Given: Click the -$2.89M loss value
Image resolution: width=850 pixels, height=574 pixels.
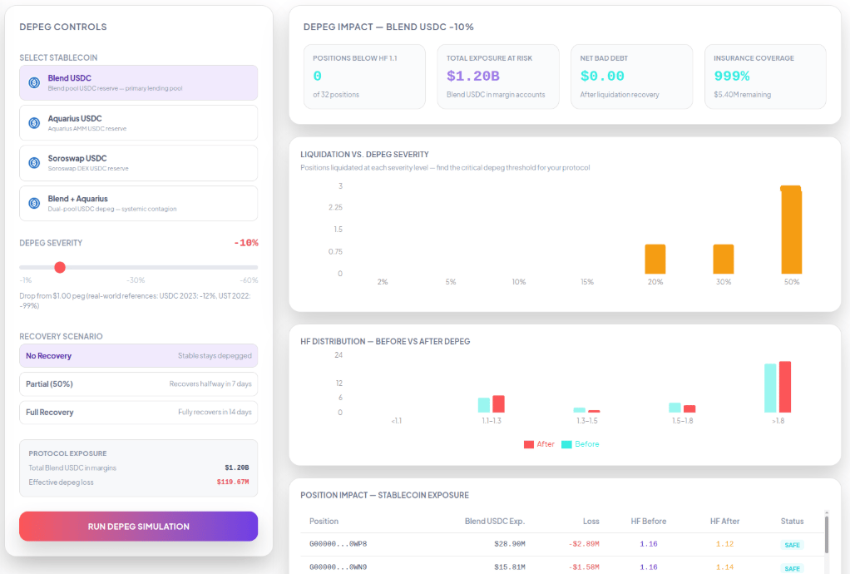Looking at the screenshot, I should pyautogui.click(x=584, y=544).
